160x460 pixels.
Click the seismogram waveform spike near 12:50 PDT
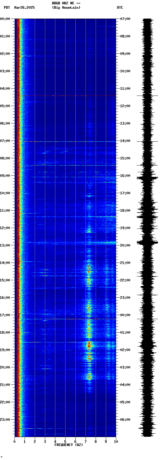148,242
